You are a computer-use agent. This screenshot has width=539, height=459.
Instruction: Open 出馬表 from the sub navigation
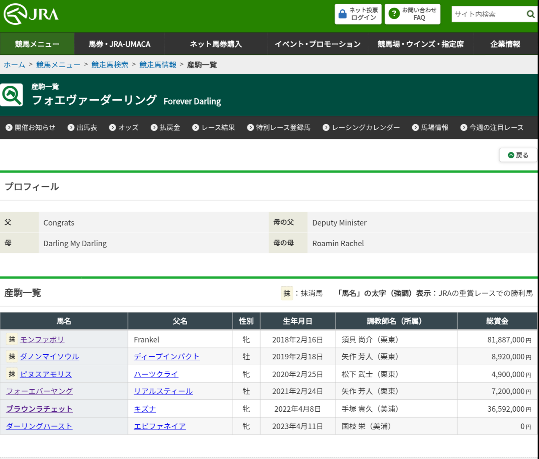[82, 128]
